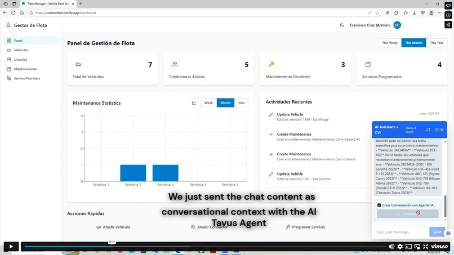Click the Conductores Activos people icon
This screenshot has width=454, height=255.
[175, 64]
